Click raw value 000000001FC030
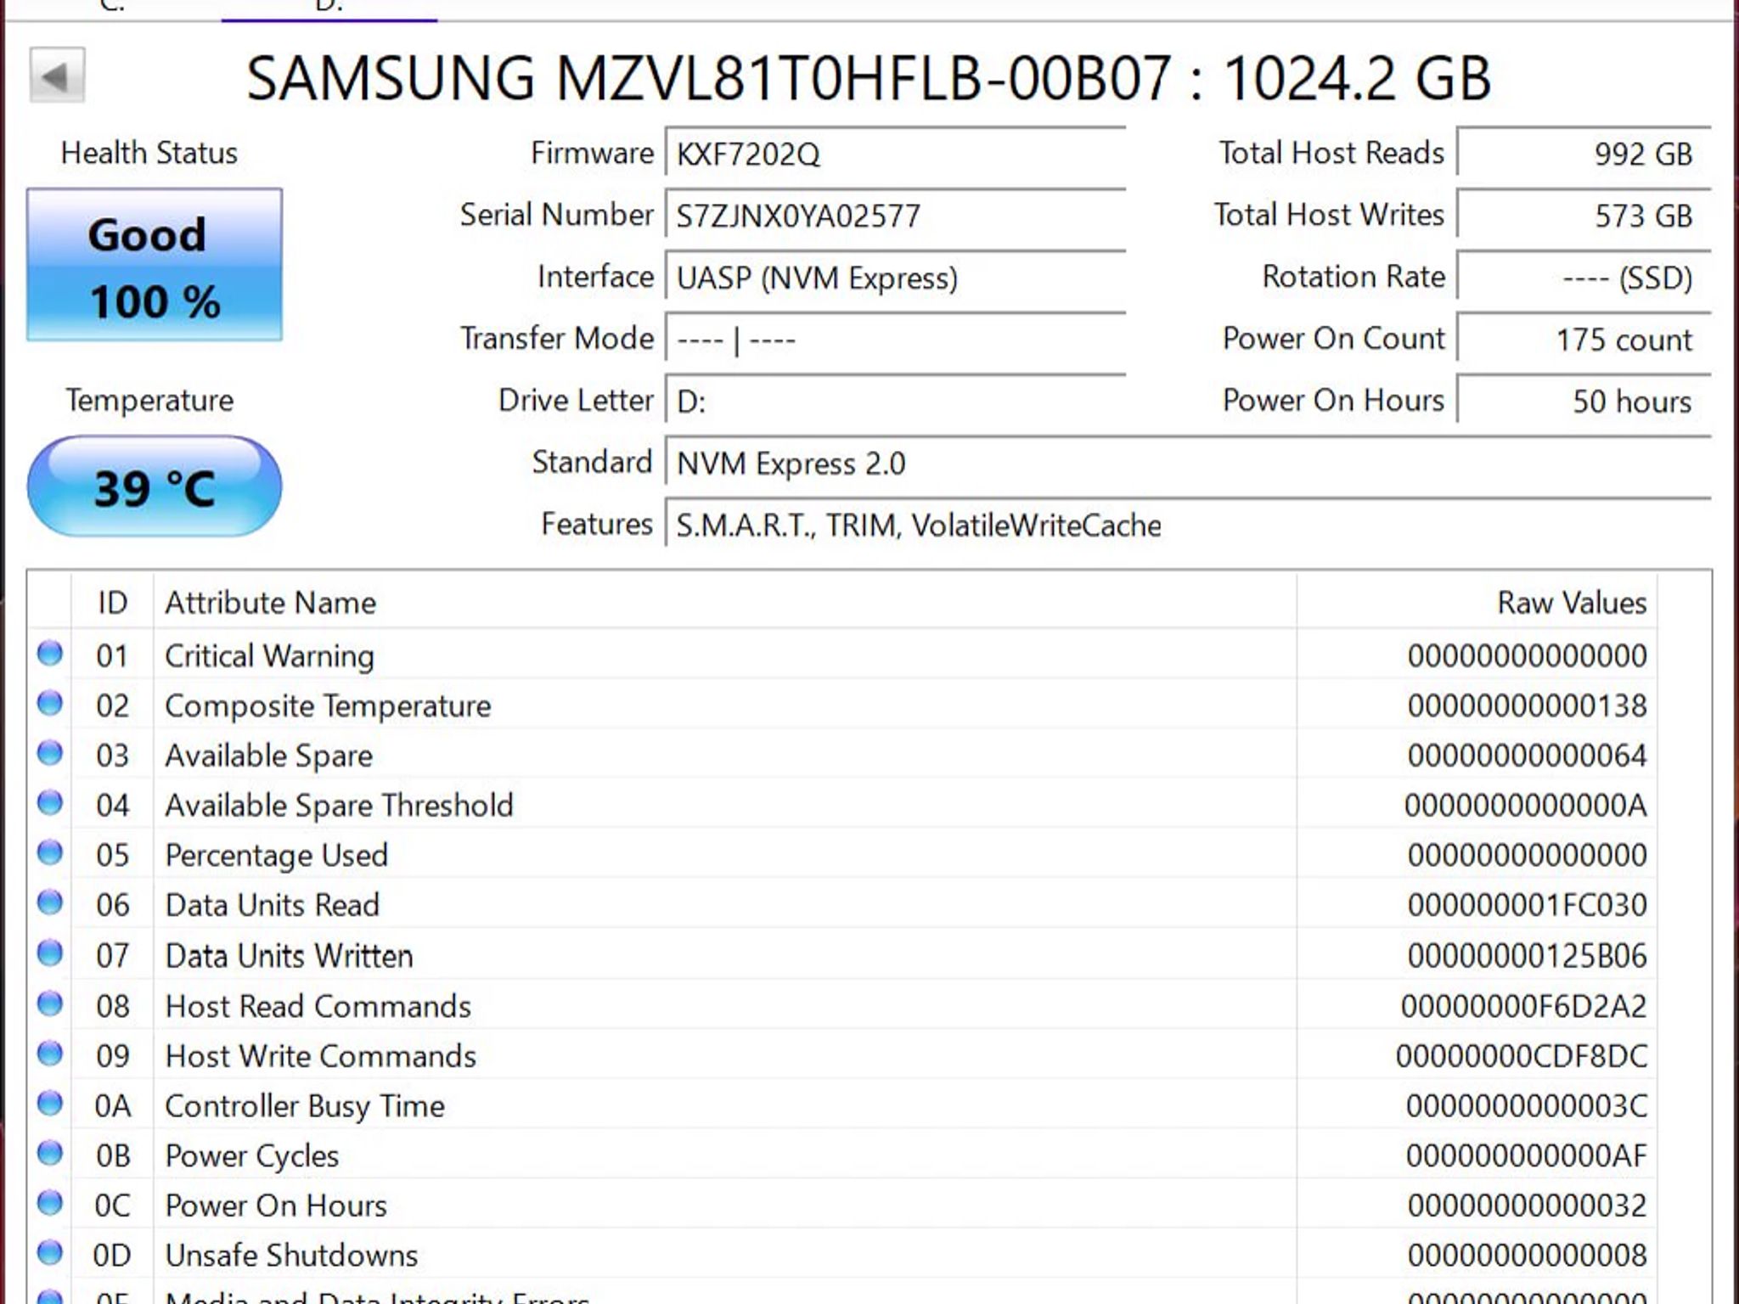The image size is (1739, 1304). [x=1527, y=905]
